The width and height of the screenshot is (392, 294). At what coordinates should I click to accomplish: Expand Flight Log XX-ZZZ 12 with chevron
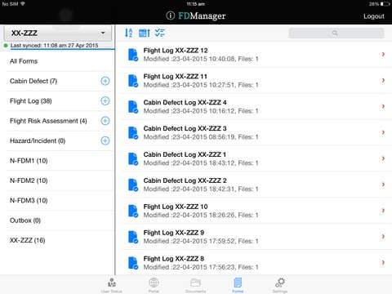(383, 55)
